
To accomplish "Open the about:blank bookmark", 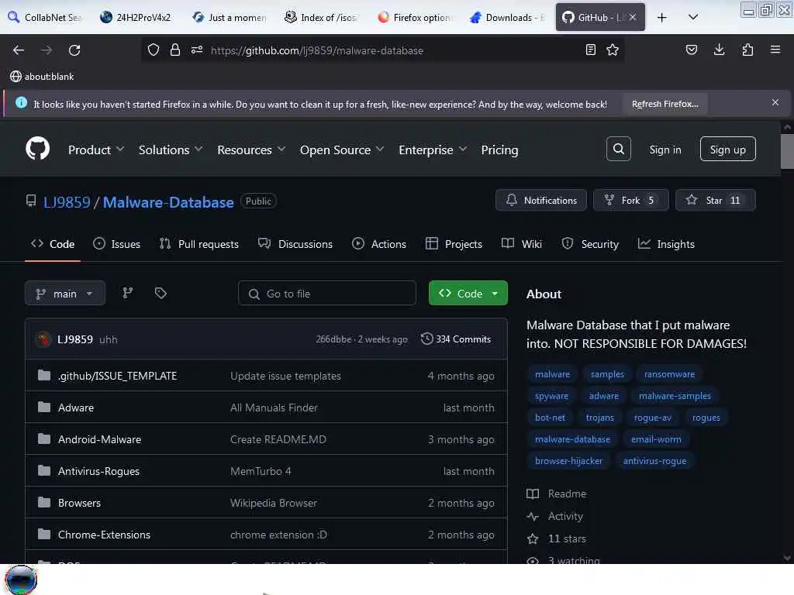I will pyautogui.click(x=42, y=77).
